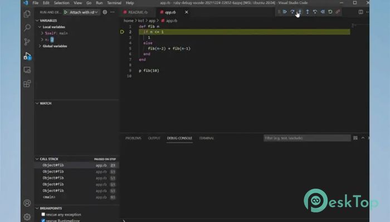
Task: Expand the n variable row
Action: coord(42,39)
